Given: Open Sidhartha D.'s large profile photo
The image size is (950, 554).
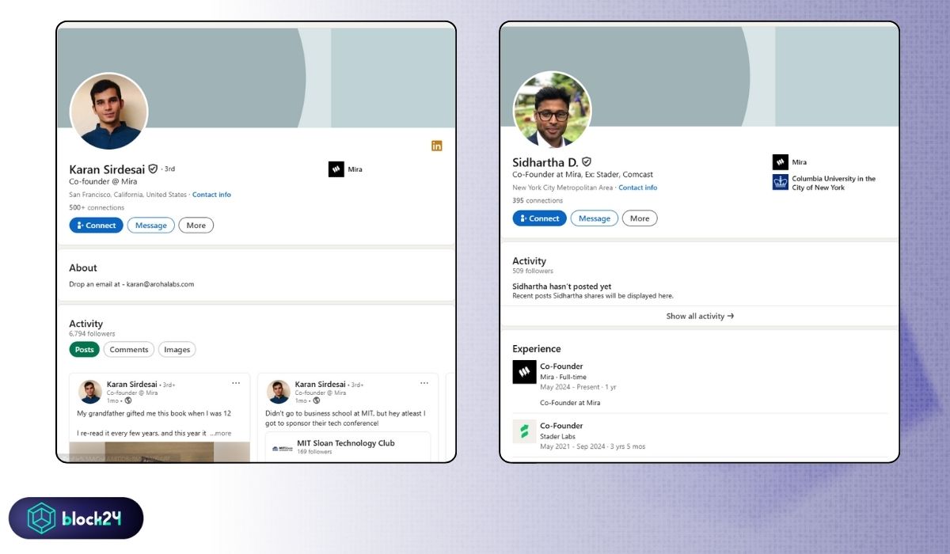Looking at the screenshot, I should [x=552, y=109].
